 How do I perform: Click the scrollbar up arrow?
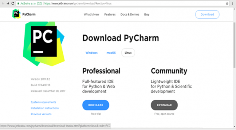click(x=234, y=9)
